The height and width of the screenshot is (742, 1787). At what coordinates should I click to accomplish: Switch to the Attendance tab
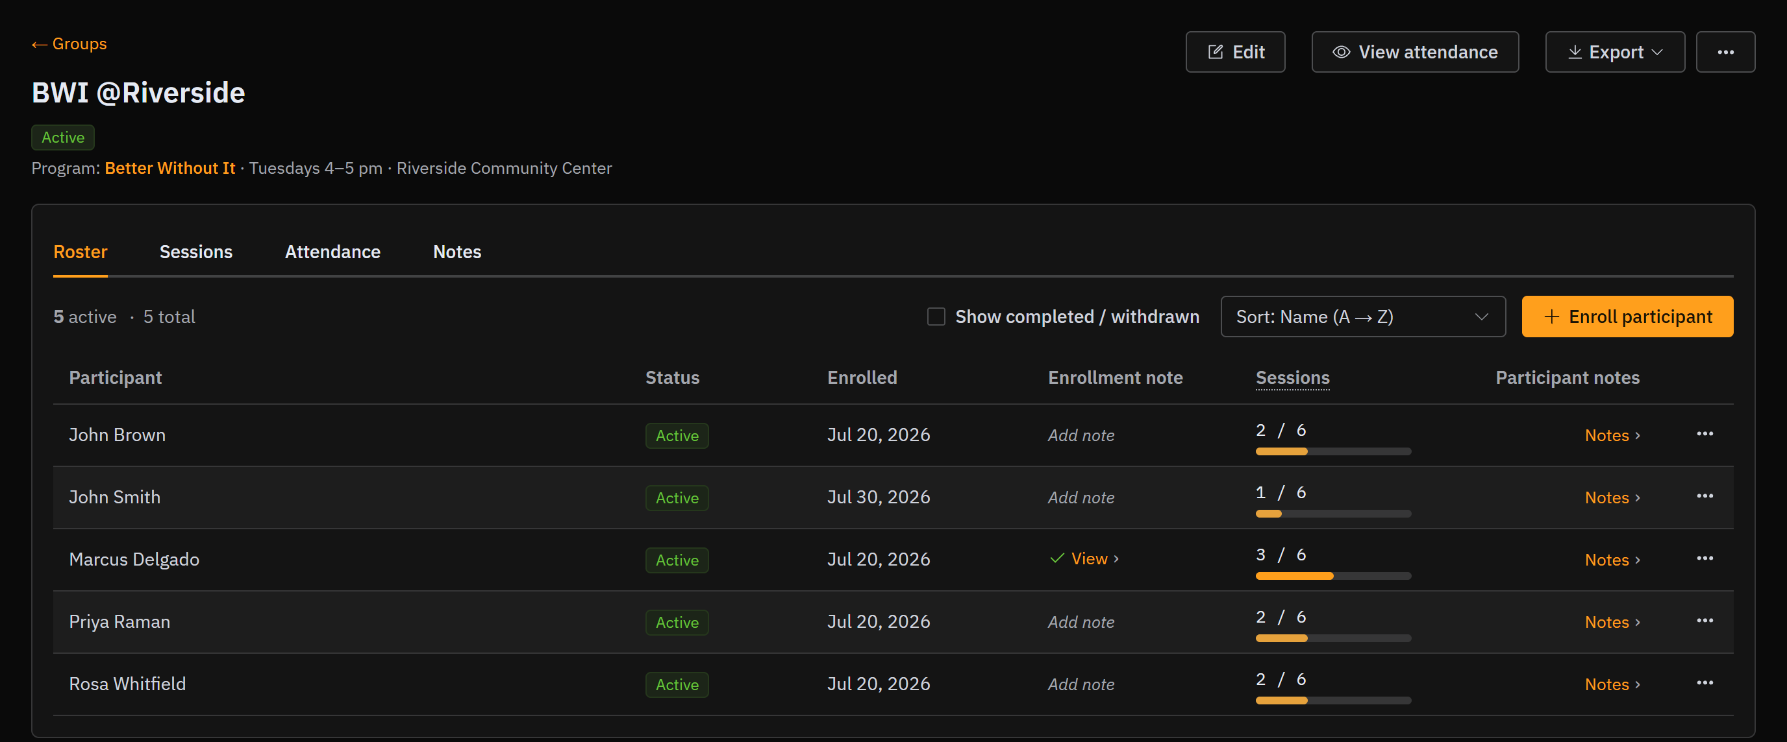coord(332,252)
